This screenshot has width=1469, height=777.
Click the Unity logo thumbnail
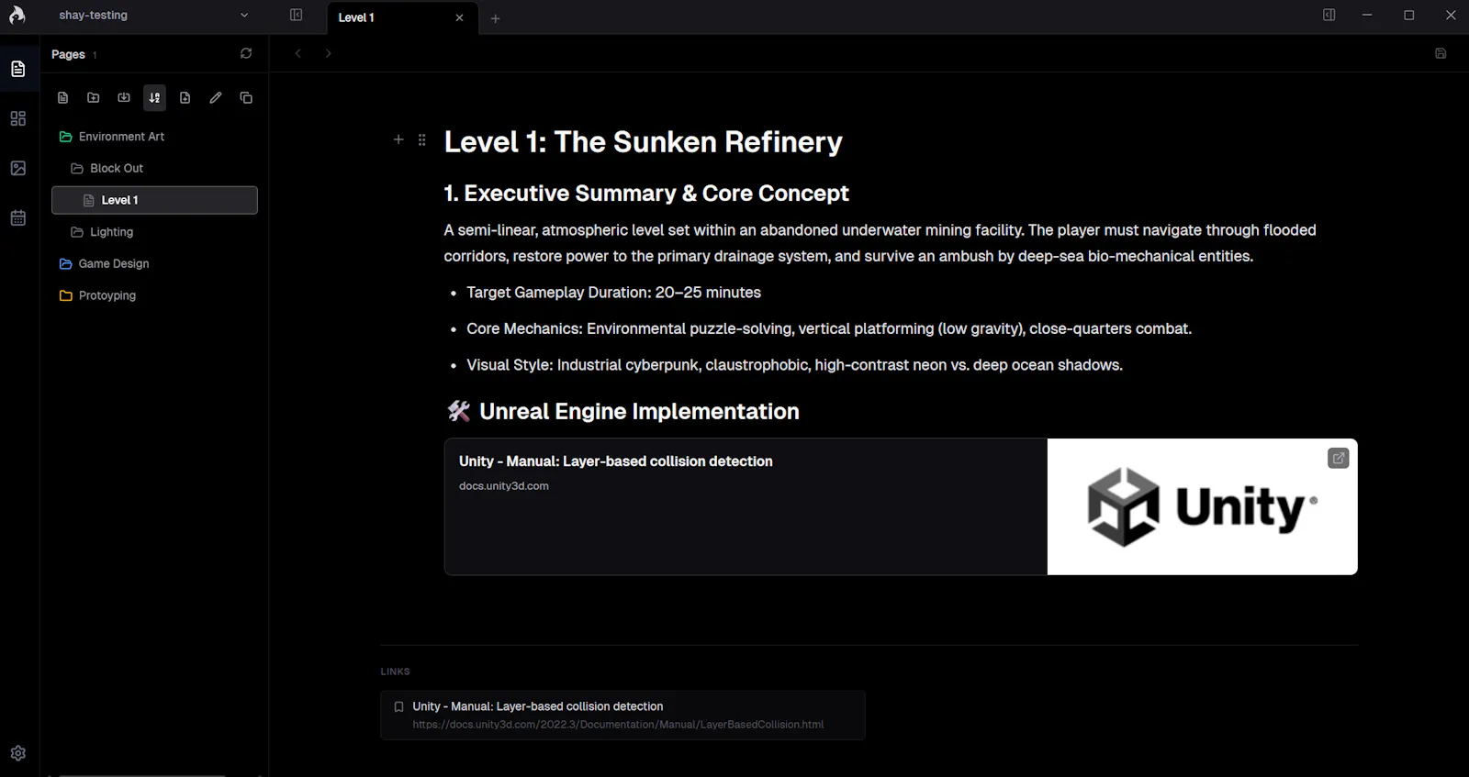(1202, 506)
